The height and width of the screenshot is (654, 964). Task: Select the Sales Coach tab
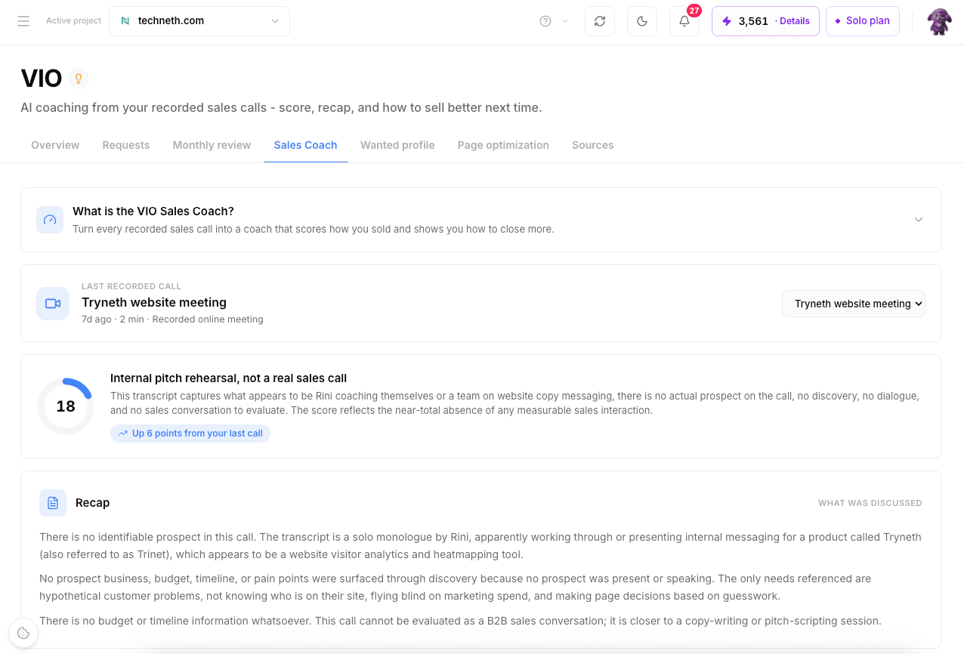[305, 145]
